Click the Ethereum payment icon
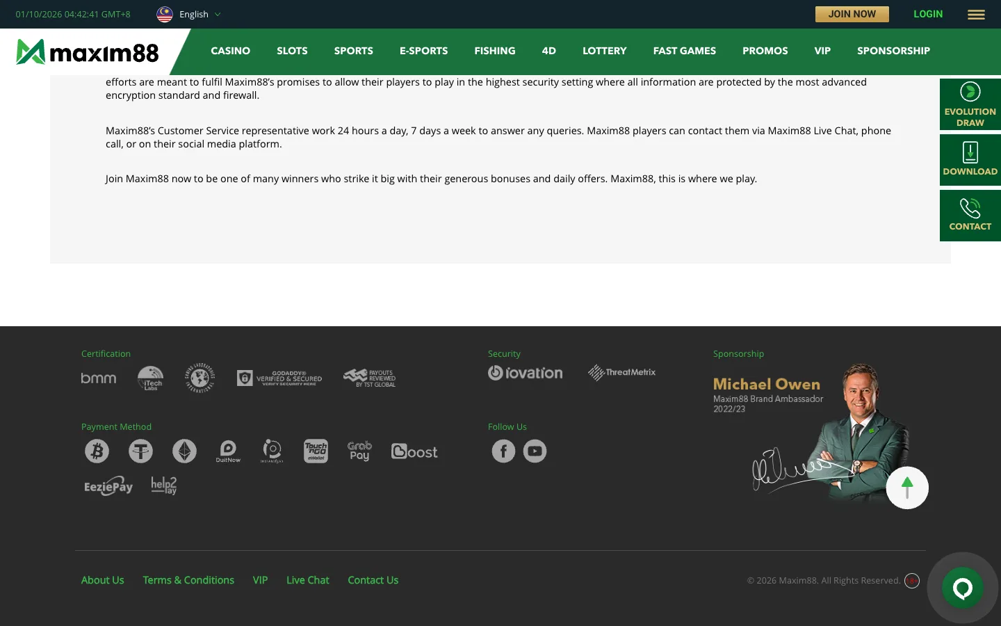 coord(184,451)
